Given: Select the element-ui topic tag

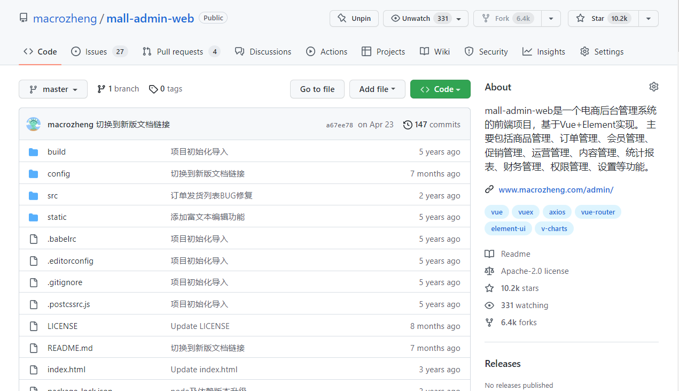Looking at the screenshot, I should 508,228.
